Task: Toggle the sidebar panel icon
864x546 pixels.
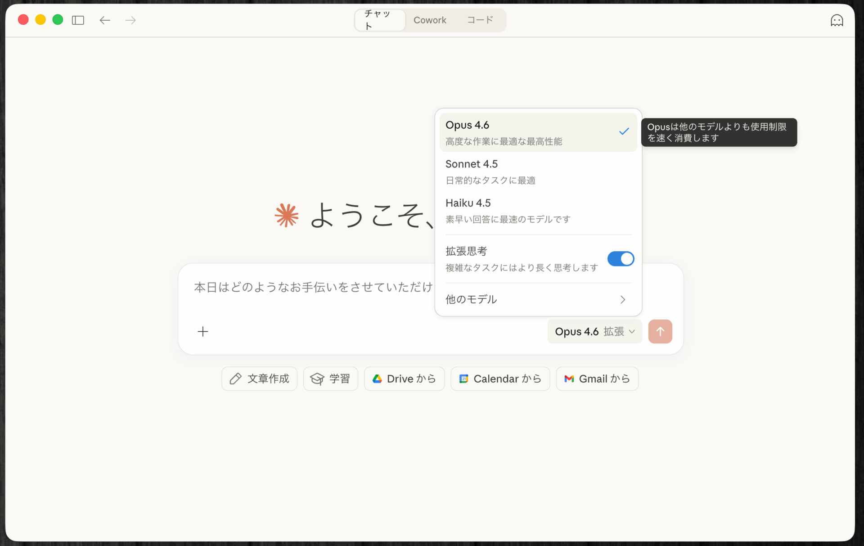Action: (x=78, y=20)
